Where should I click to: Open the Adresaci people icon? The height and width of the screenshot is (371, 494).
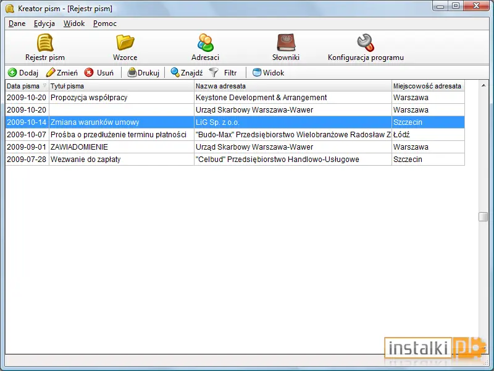coord(206,43)
